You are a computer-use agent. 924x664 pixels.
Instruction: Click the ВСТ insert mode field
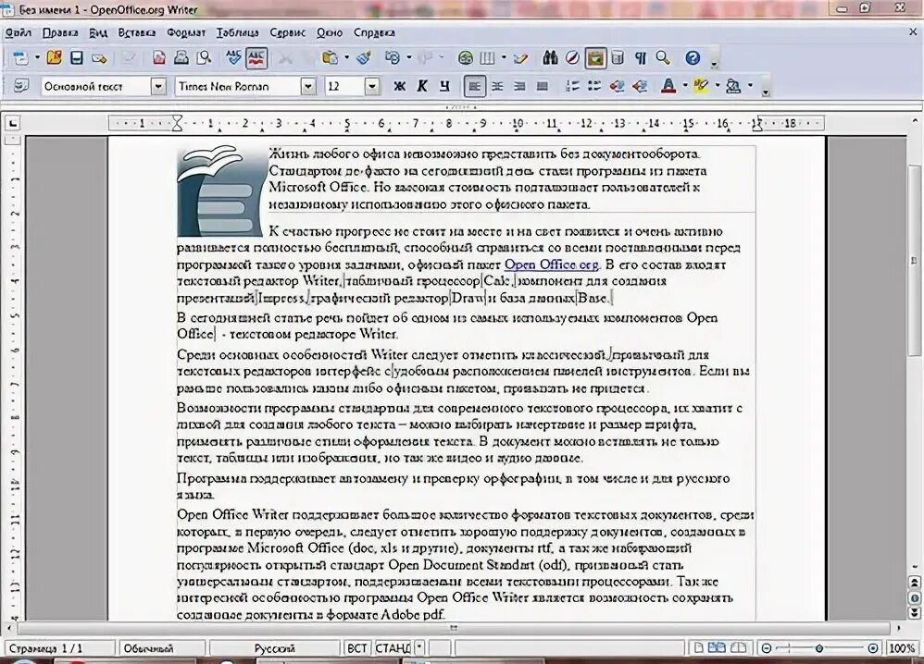[356, 648]
